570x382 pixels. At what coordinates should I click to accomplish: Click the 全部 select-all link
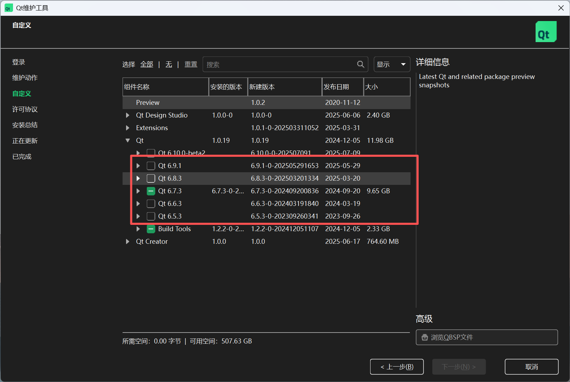(147, 64)
